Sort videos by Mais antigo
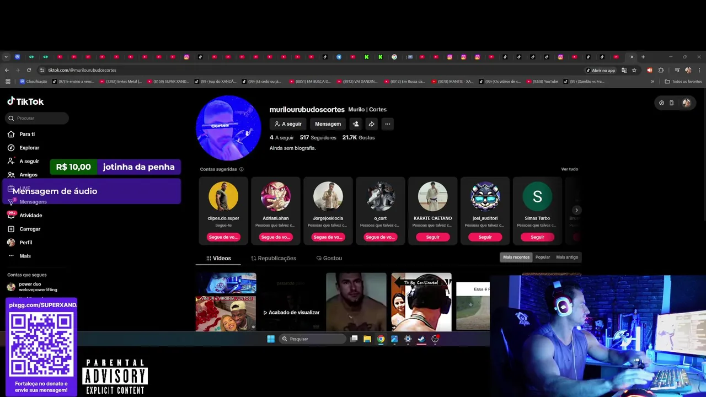 tap(567, 257)
